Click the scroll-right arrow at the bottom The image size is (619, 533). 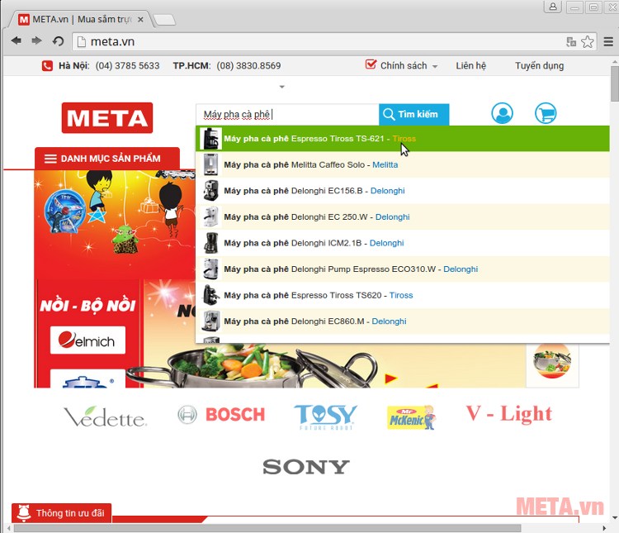click(x=604, y=529)
